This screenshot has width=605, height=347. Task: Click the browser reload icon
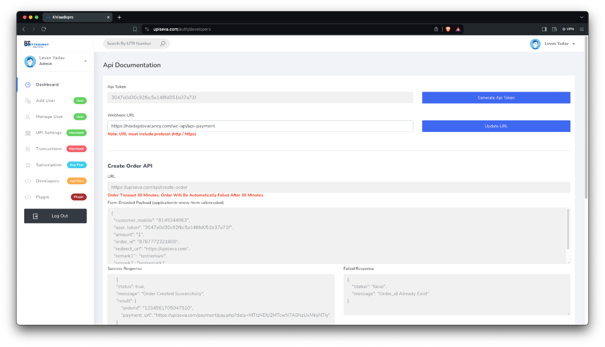click(x=44, y=29)
